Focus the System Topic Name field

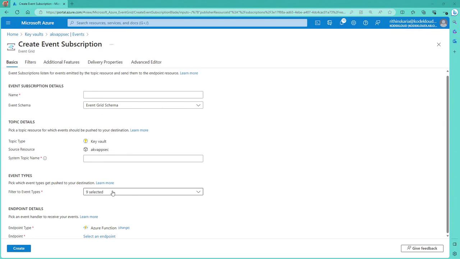pyautogui.click(x=143, y=158)
